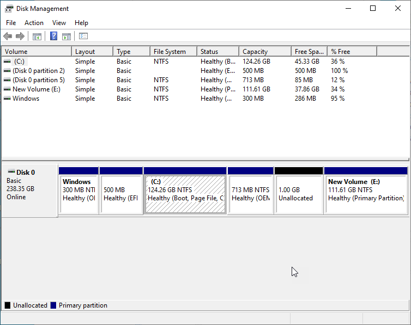Click Show/Hide Console Tree toolbar icon
This screenshot has width=411, height=325.
[37, 36]
